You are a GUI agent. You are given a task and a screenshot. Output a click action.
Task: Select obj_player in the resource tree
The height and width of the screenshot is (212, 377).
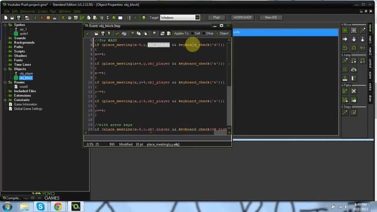pyautogui.click(x=26, y=73)
